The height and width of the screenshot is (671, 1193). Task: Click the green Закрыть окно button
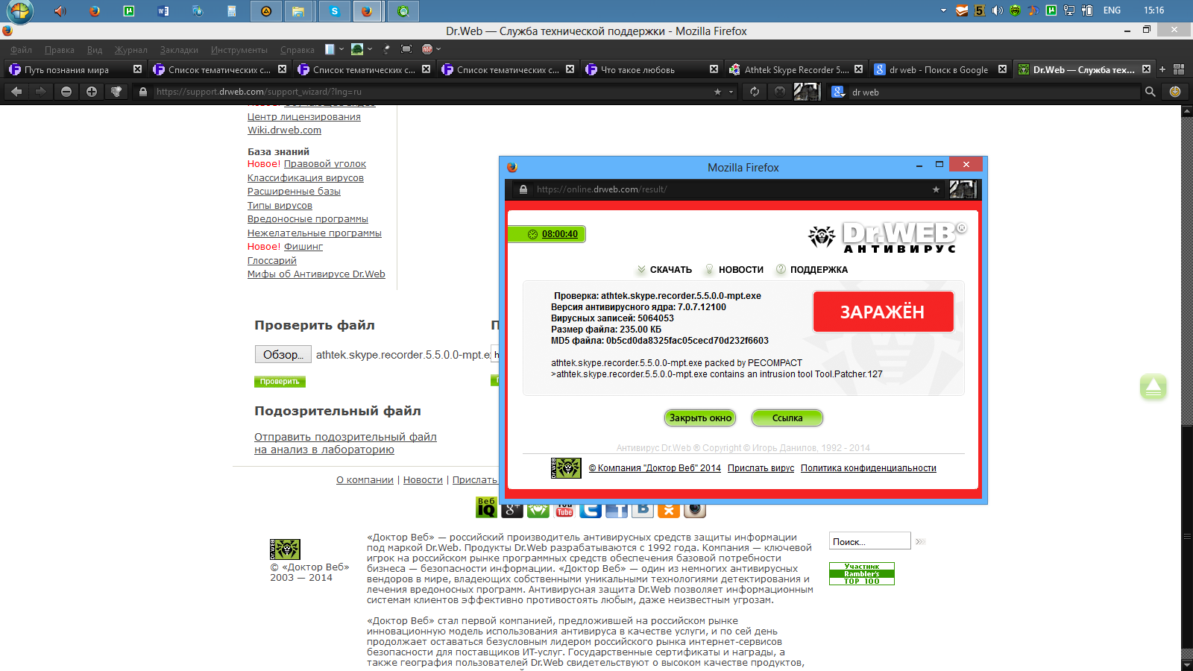pos(700,418)
